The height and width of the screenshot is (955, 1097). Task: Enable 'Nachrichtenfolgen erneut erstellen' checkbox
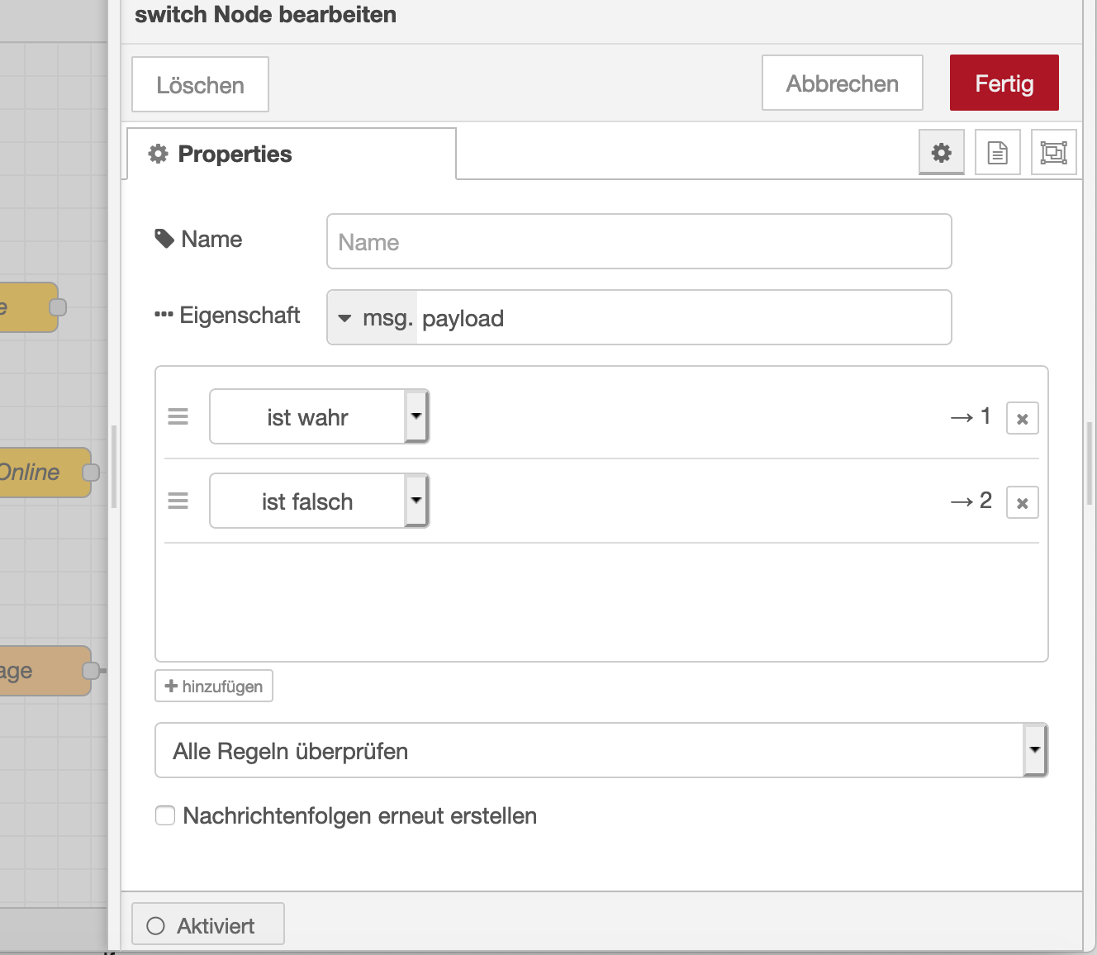(x=166, y=816)
